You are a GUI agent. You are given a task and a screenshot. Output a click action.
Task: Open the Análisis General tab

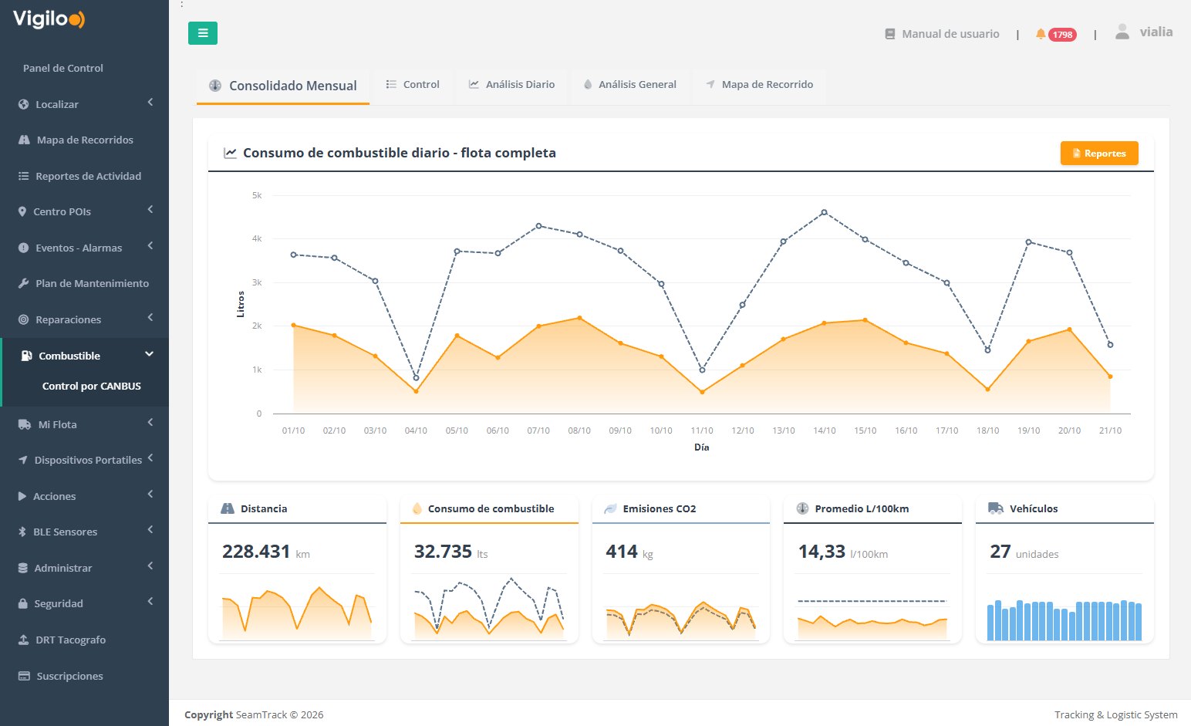pos(629,85)
